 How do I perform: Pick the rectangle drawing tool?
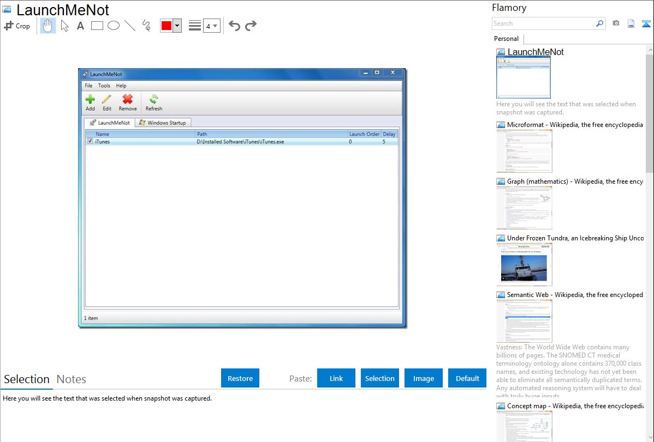(x=97, y=26)
